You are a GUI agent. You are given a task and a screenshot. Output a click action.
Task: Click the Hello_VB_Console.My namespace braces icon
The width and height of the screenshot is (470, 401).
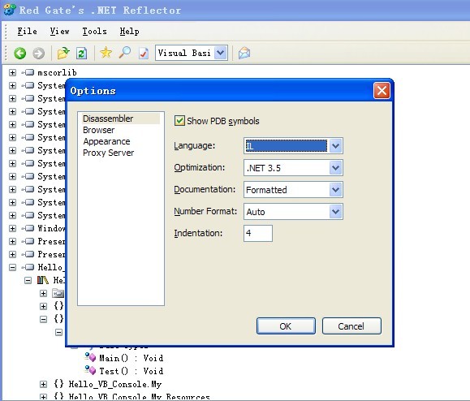click(x=58, y=384)
